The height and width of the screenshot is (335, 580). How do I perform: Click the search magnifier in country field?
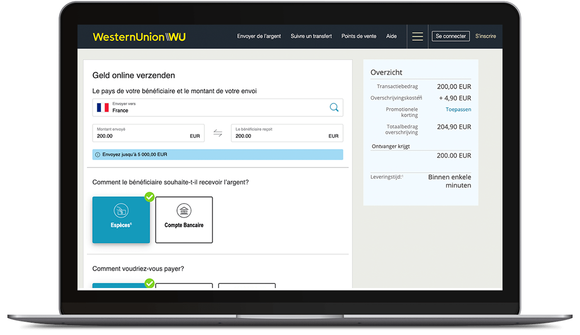tap(334, 107)
